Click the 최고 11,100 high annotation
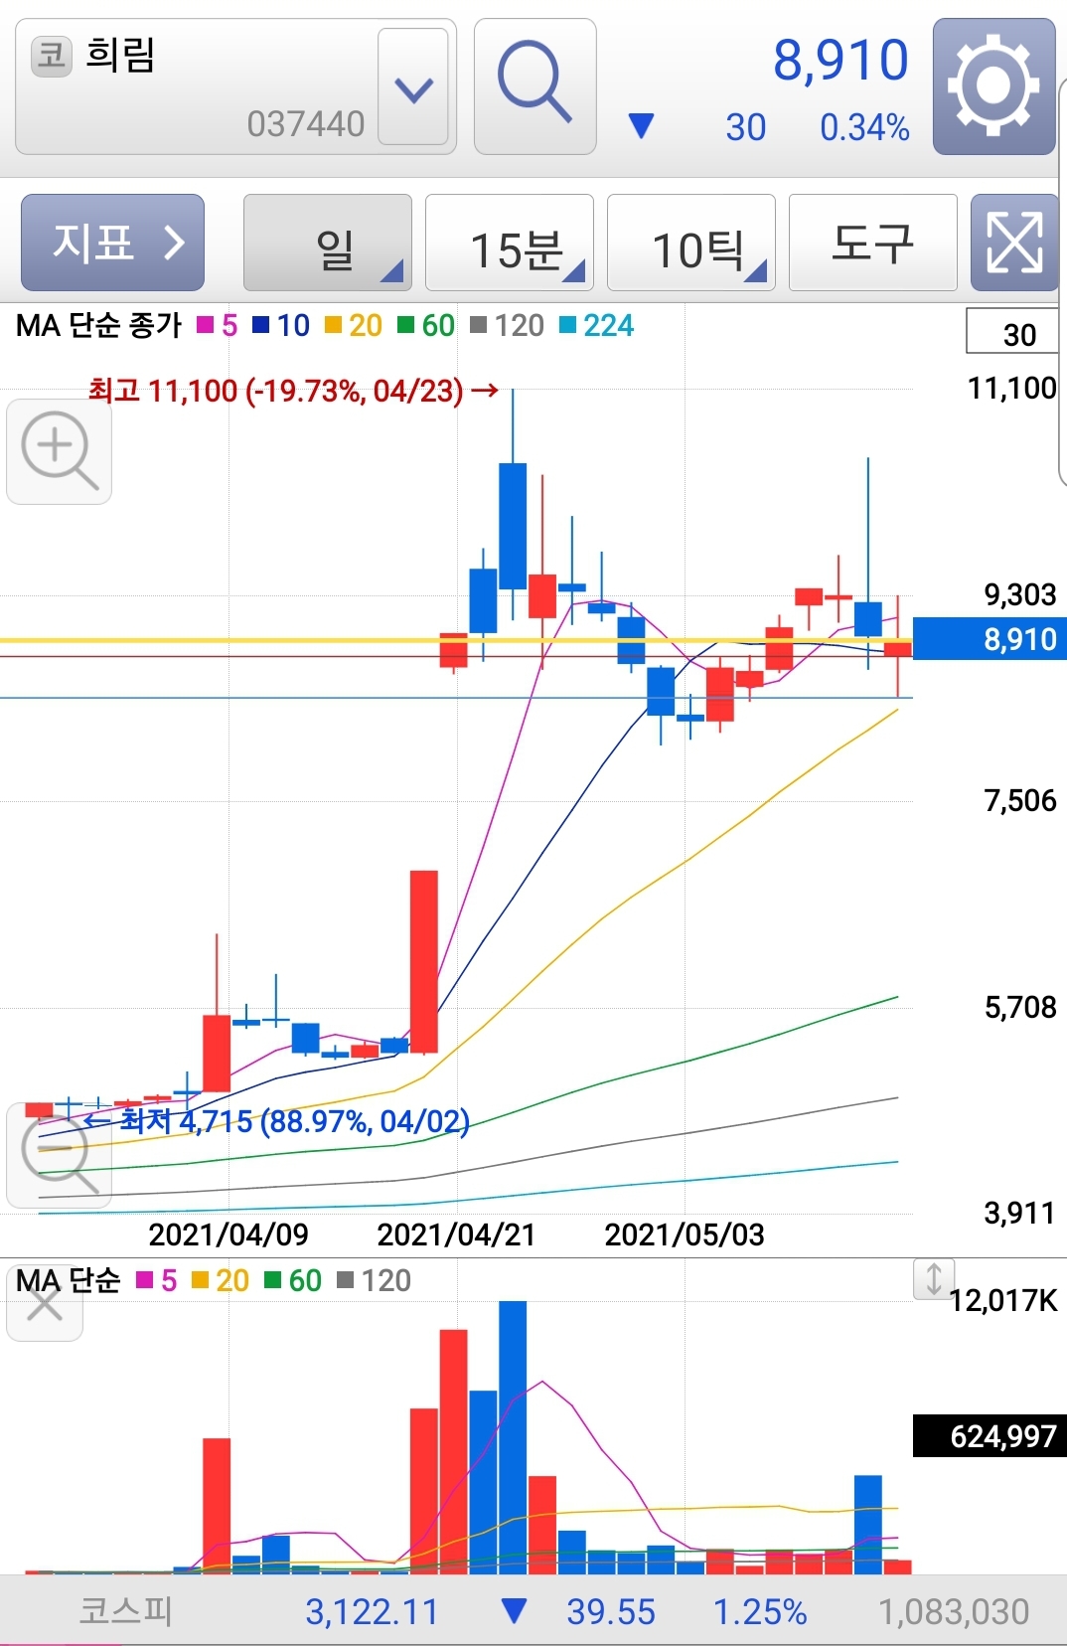1067x1646 pixels. 293,391
